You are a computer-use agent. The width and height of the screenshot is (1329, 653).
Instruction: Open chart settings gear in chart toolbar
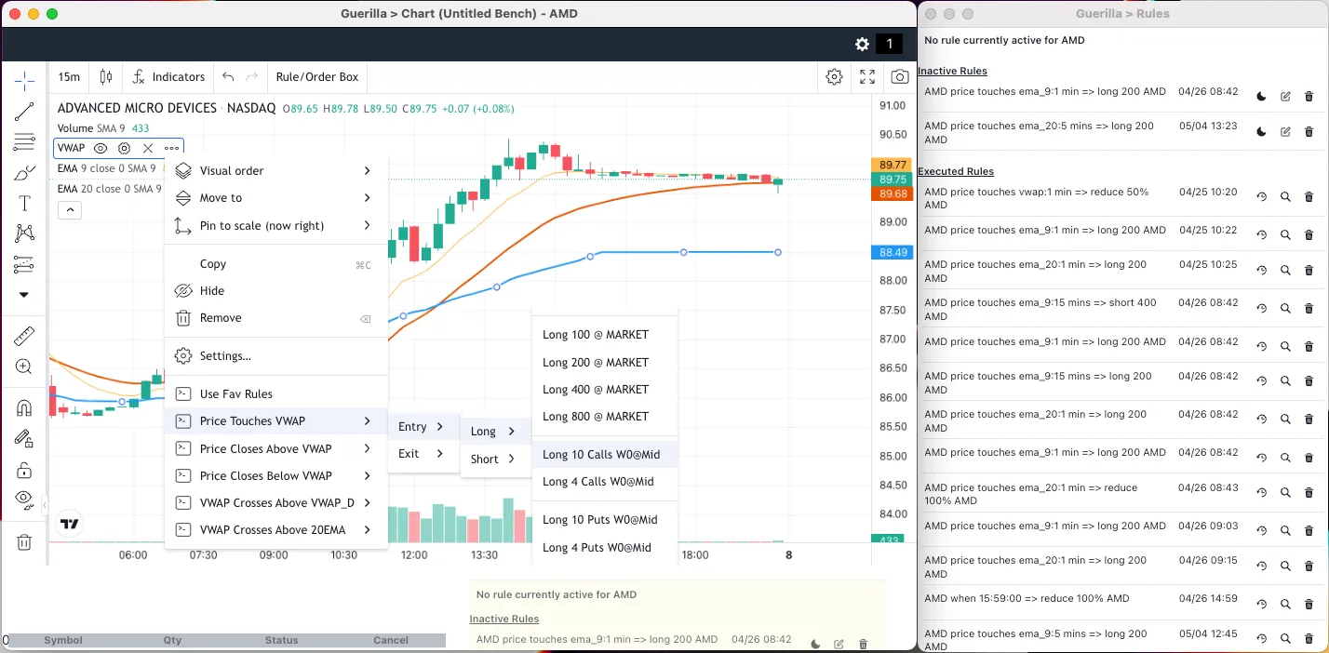click(x=835, y=77)
